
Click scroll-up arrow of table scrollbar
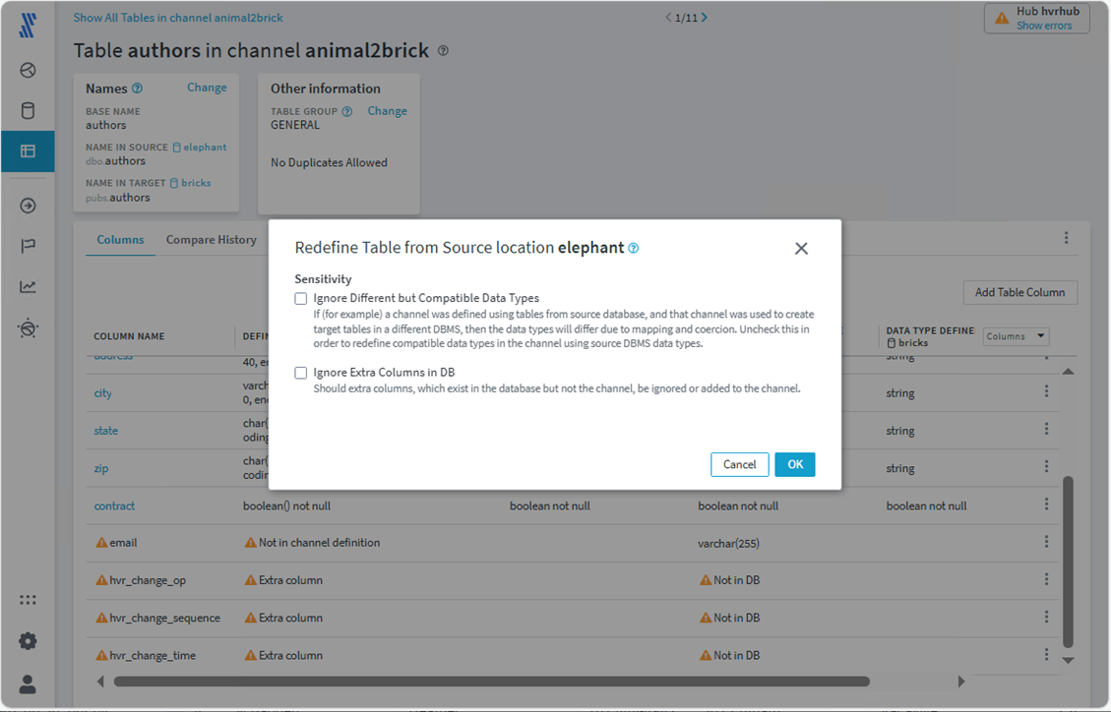tap(1068, 372)
